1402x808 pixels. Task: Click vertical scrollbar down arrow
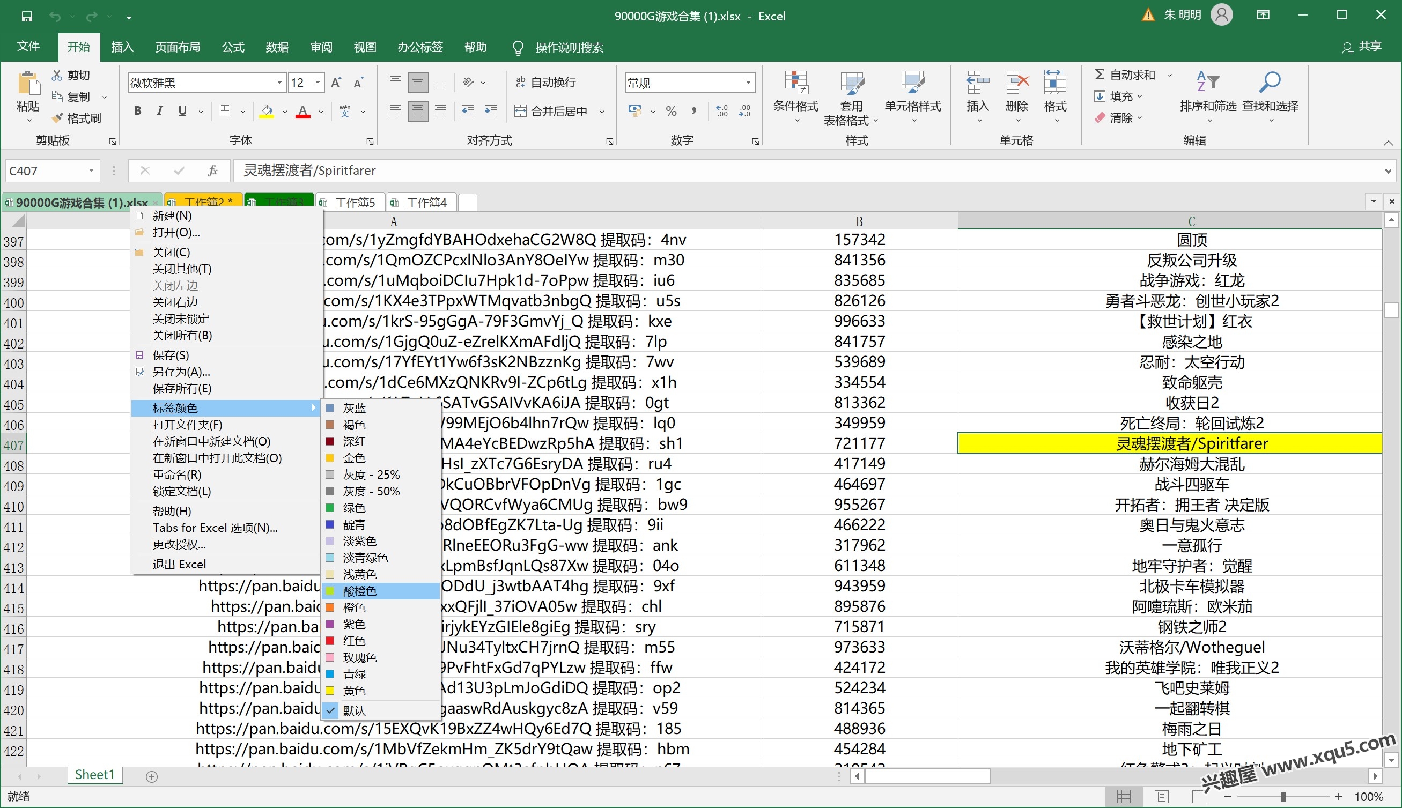pos(1391,760)
